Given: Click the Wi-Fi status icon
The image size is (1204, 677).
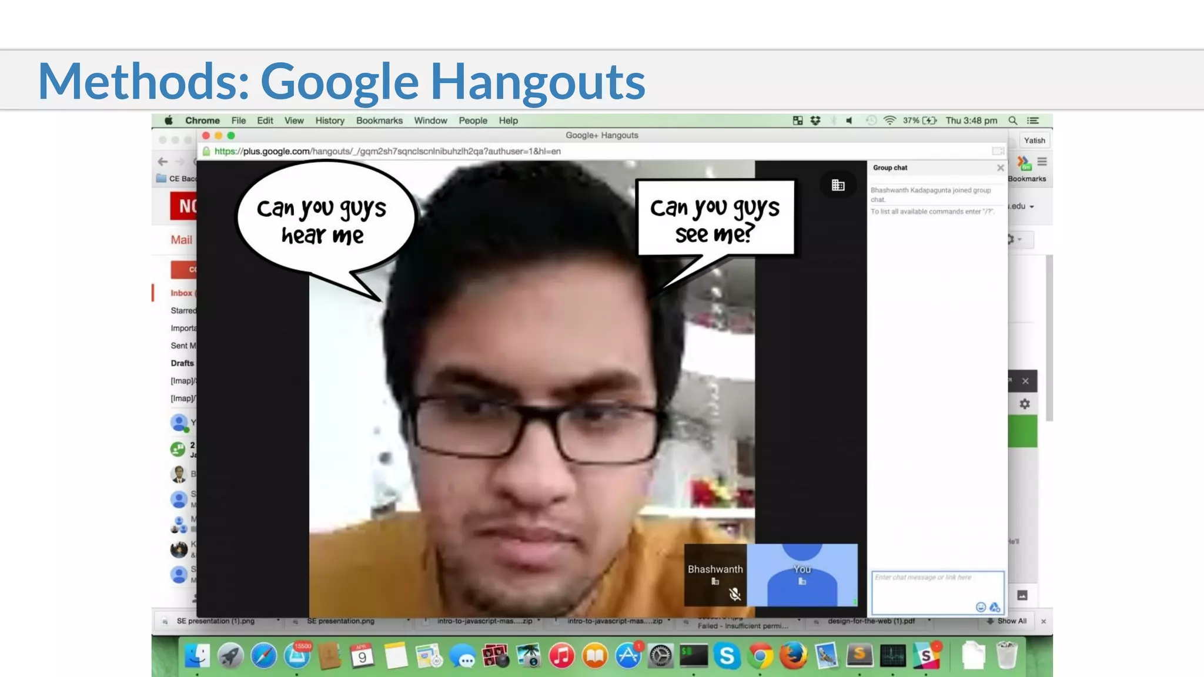Looking at the screenshot, I should tap(889, 120).
